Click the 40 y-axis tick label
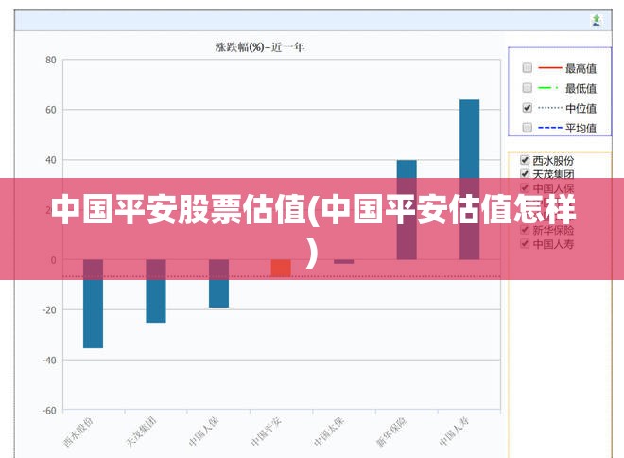This screenshot has height=458, width=624. (51, 160)
